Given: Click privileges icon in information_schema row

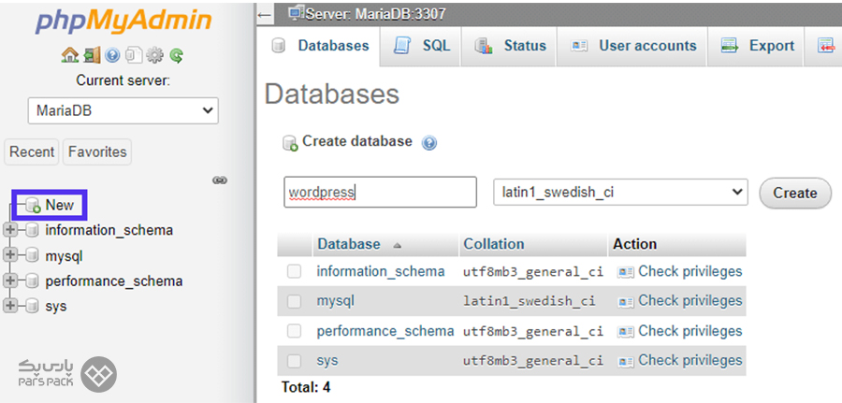Looking at the screenshot, I should coord(626,272).
